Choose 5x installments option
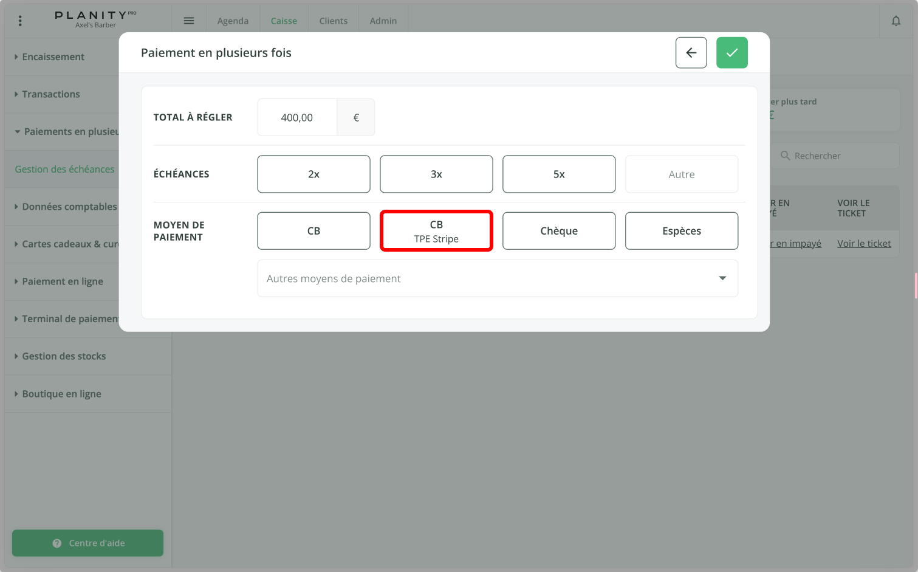This screenshot has height=572, width=918. (559, 174)
